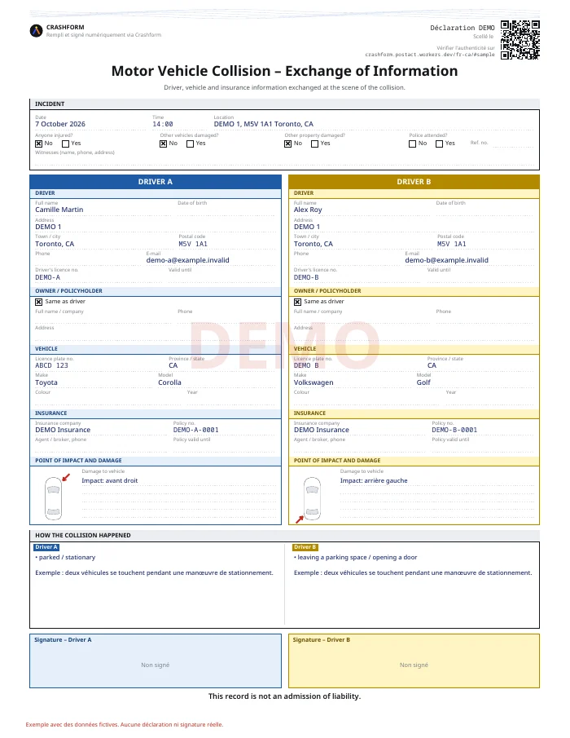Viewport: 570px width, 738px height.
Task: Click the Witnesses input line
Action: [x=284, y=161]
